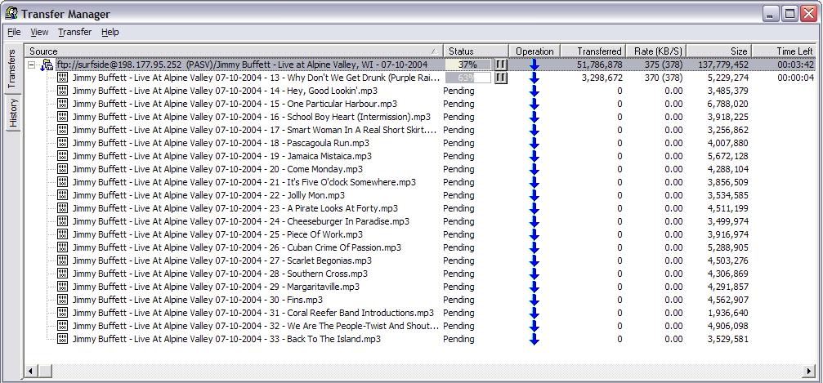The image size is (823, 383).
Task: Click time left 00:03:42
Action: pyautogui.click(x=796, y=65)
